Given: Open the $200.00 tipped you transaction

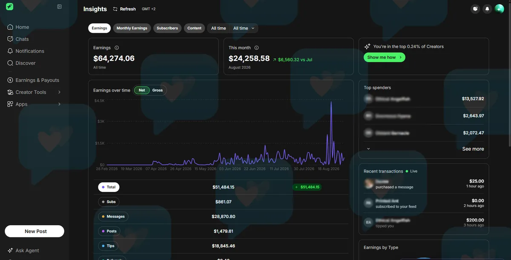Looking at the screenshot, I should coord(424,223).
